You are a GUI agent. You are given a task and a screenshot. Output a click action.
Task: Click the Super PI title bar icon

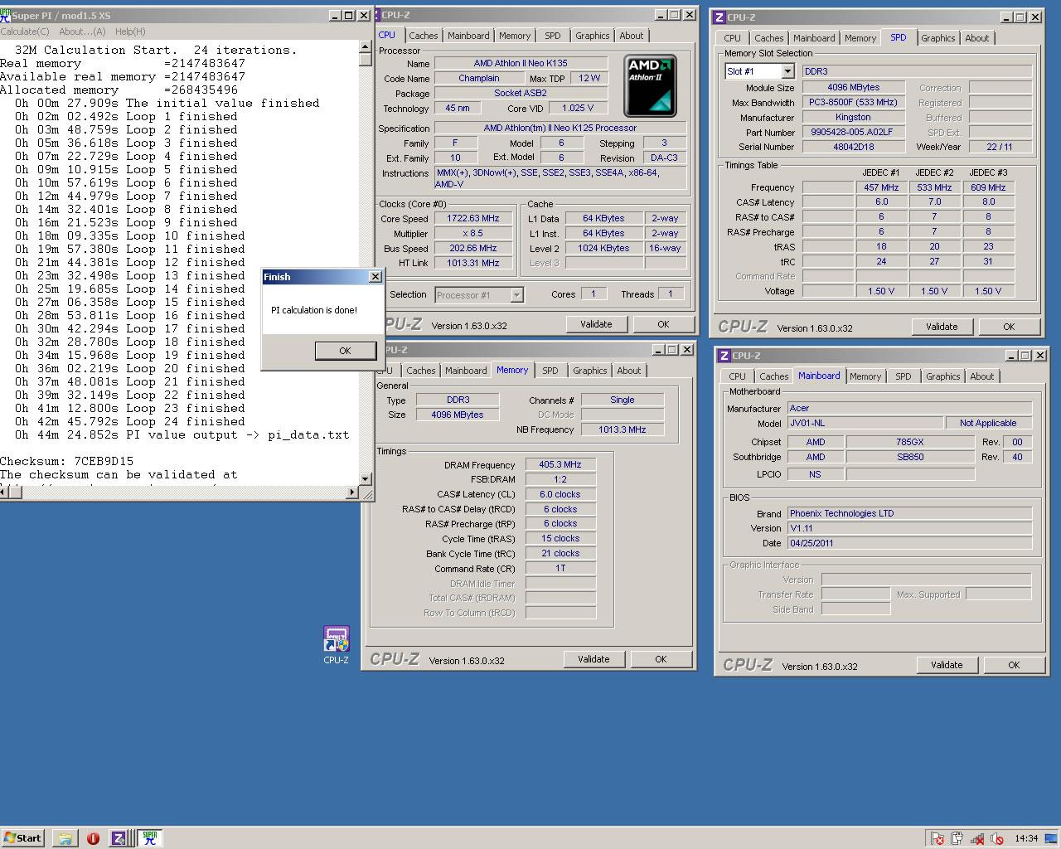(6, 15)
